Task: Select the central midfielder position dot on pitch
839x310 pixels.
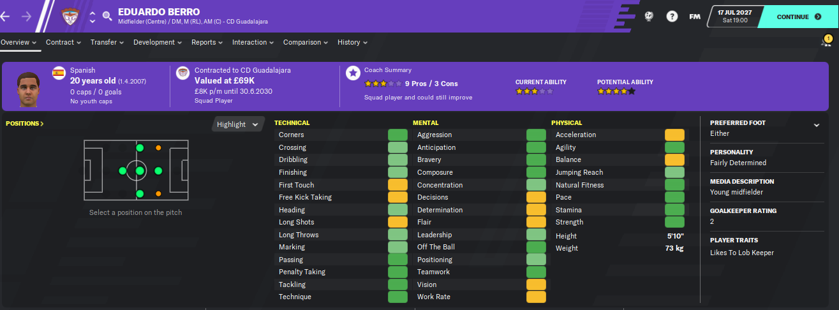Action: point(140,171)
